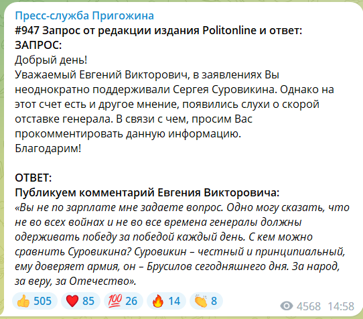Screen dimensions: 363x319
Task: Click the bold line Публикуем комментарий Евгения Викторовича
Action: point(147,193)
